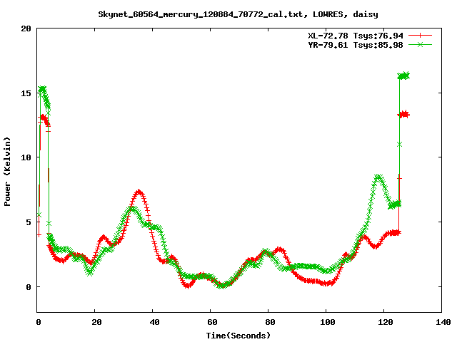Click the red curve peak near 35 seconds
Screen dimensions: 457x342
(x=139, y=192)
